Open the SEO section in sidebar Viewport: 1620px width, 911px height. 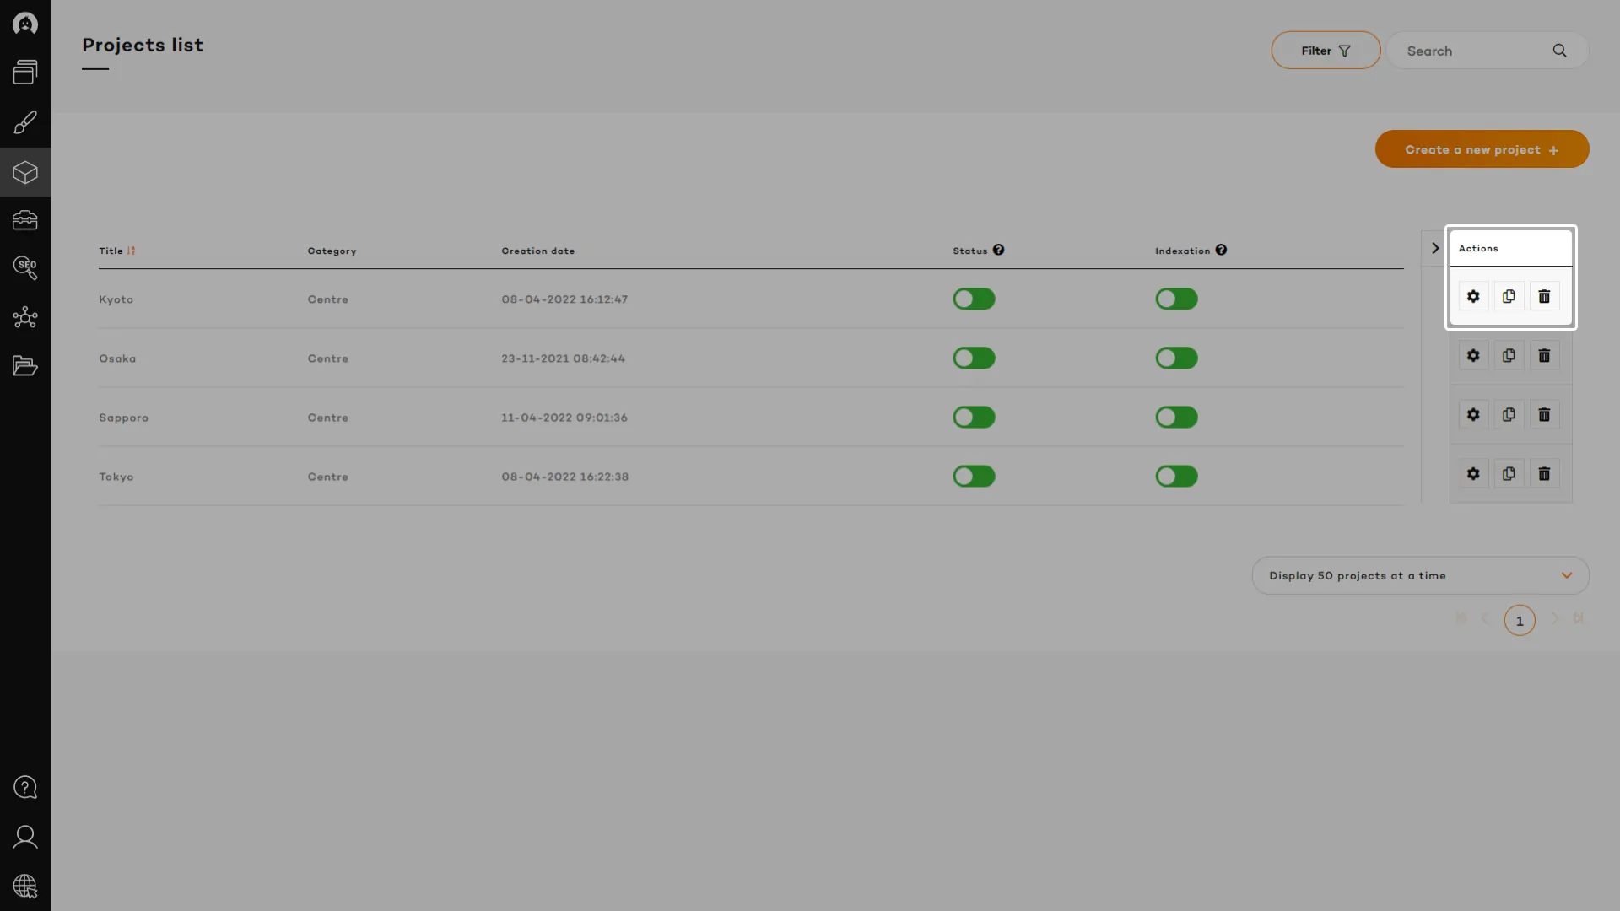25,268
